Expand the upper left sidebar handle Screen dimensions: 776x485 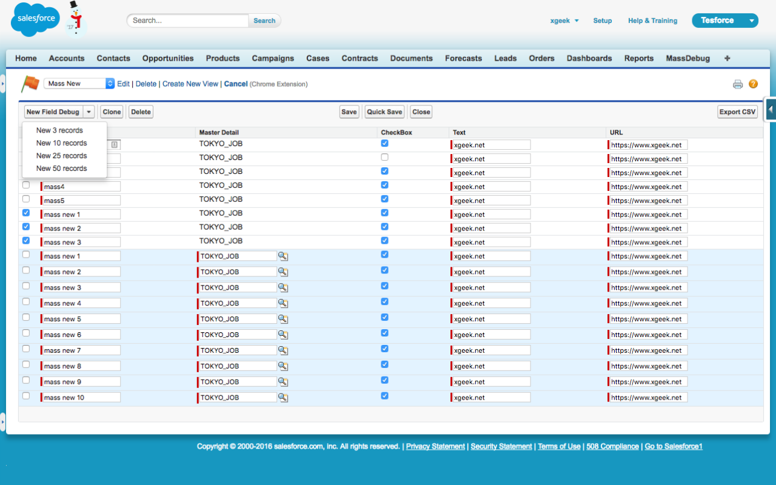[x=2, y=84]
